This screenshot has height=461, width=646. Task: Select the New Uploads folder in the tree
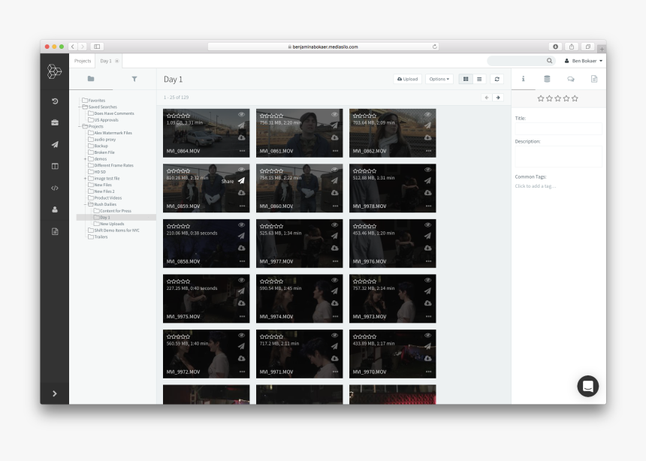[110, 224]
